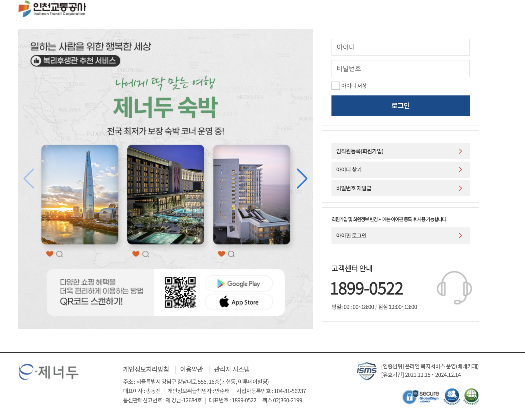The image size is (525, 408).
Task: Tap the heart icon under the seaside hotel image
Action: point(221,254)
